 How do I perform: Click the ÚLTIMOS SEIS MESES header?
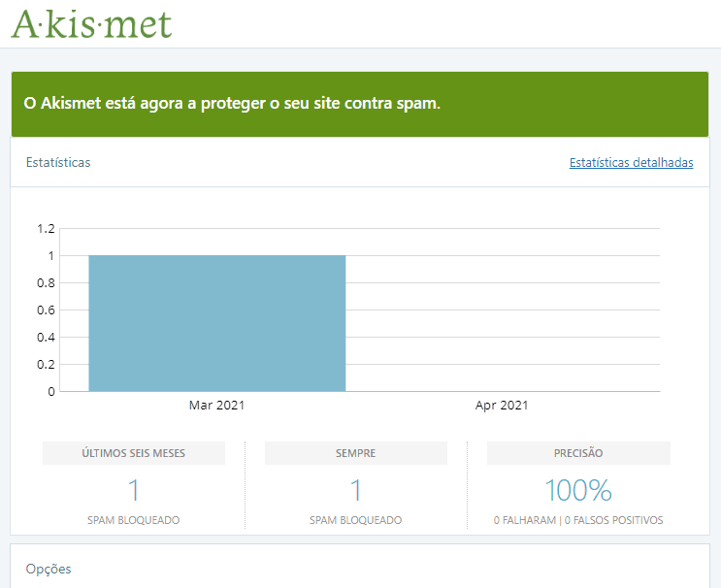134,453
